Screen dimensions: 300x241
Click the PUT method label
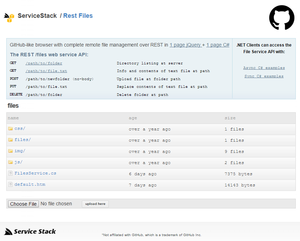(x=13, y=86)
